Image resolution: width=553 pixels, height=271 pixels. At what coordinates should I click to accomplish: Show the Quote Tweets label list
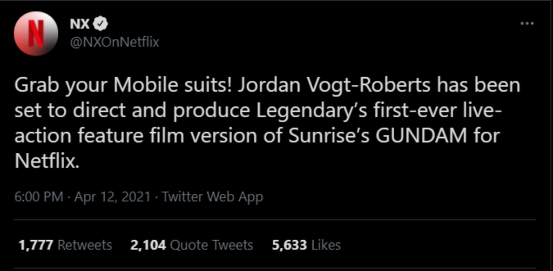click(x=212, y=245)
